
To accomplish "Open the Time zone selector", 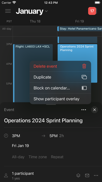I will point(38,157).
